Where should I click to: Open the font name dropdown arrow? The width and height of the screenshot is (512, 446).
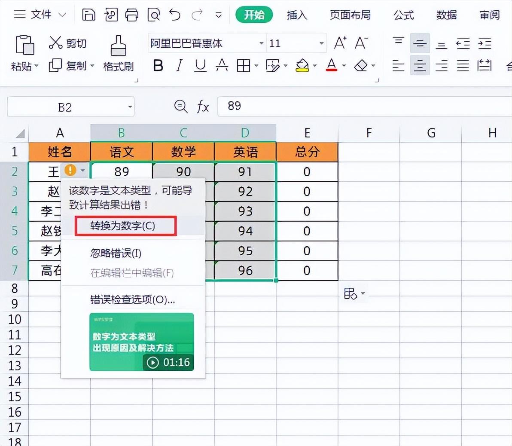[261, 43]
